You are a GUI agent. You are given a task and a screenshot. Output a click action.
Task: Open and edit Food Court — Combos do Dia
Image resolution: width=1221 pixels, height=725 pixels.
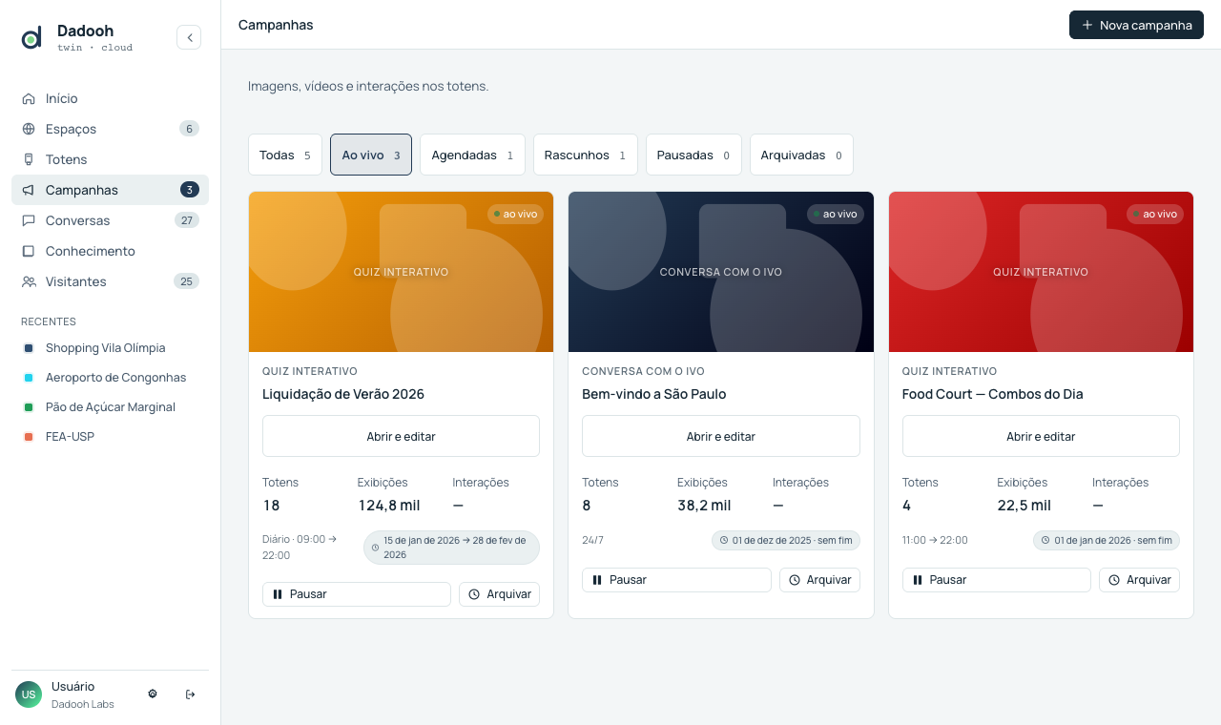pyautogui.click(x=1041, y=436)
